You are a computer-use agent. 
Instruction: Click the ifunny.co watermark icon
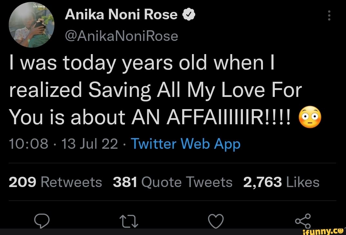[324, 231]
